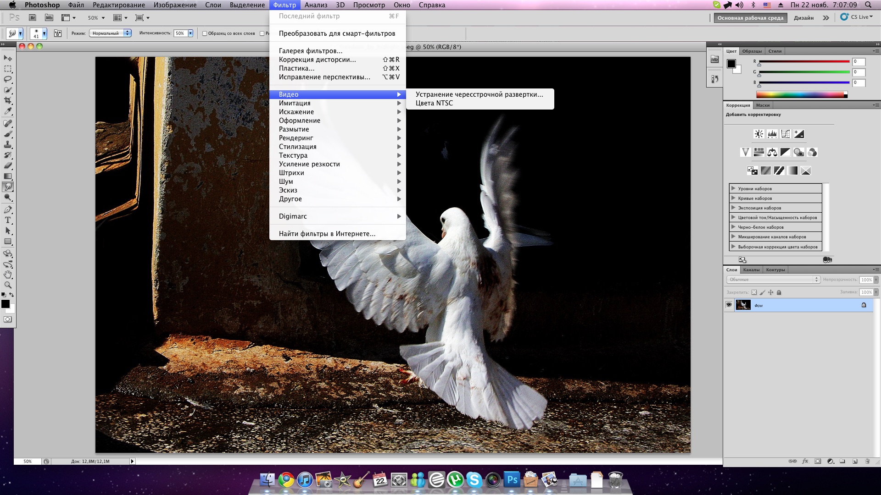Select the Gradient tool

click(x=8, y=176)
